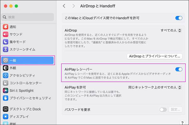189x125 pixels.
Task: Select アクセシビリティ in the sidebar
Action: click(x=28, y=76)
